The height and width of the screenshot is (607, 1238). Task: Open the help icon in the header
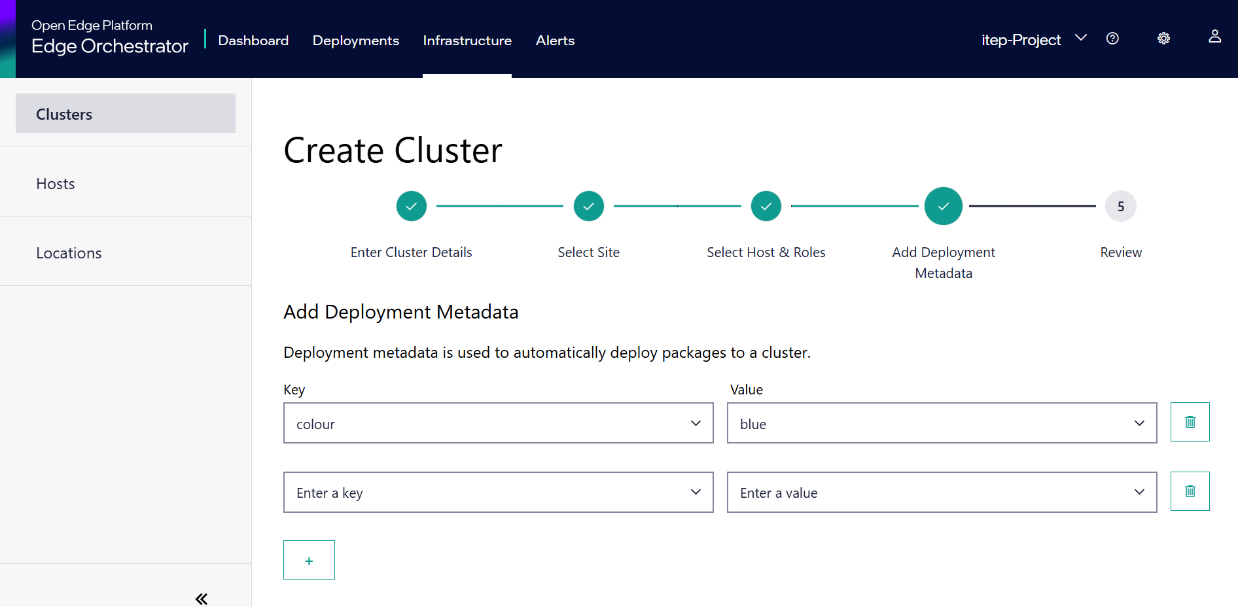pos(1112,38)
